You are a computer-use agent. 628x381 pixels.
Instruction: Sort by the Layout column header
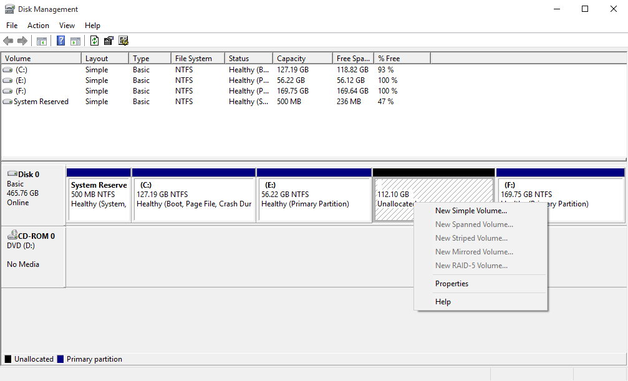click(x=105, y=59)
